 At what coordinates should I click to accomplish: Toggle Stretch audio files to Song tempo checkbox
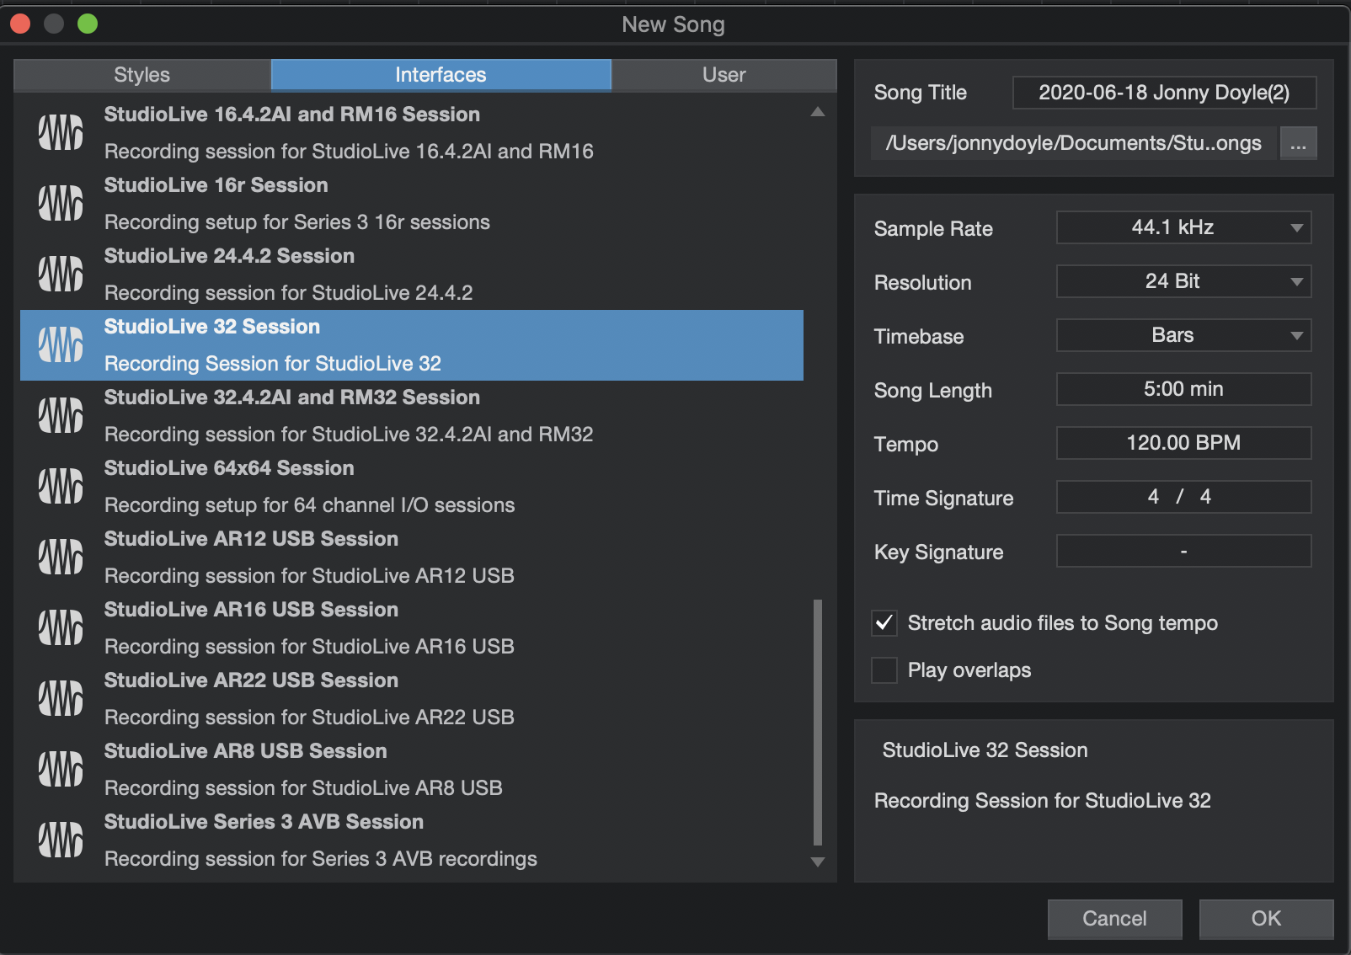coord(884,623)
